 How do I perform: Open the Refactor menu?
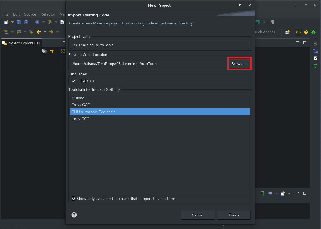[x=48, y=14]
